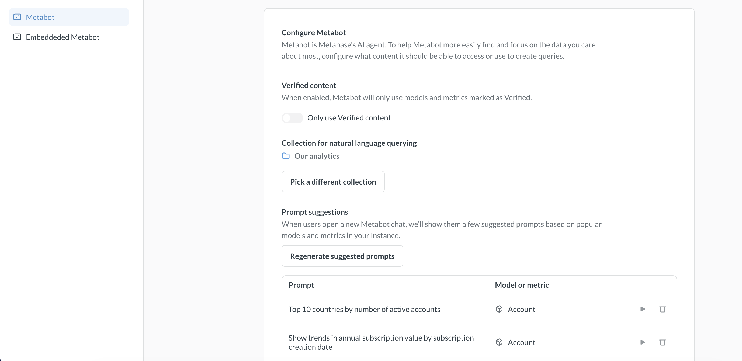Click the Embeddeded Metabot robot icon

tap(17, 37)
